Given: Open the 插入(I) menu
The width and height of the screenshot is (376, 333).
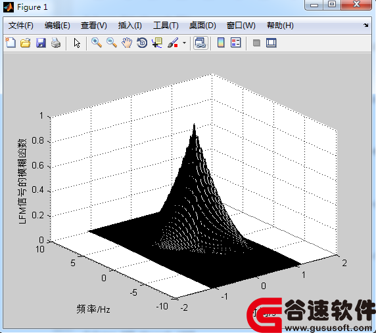Looking at the screenshot, I should [x=130, y=26].
